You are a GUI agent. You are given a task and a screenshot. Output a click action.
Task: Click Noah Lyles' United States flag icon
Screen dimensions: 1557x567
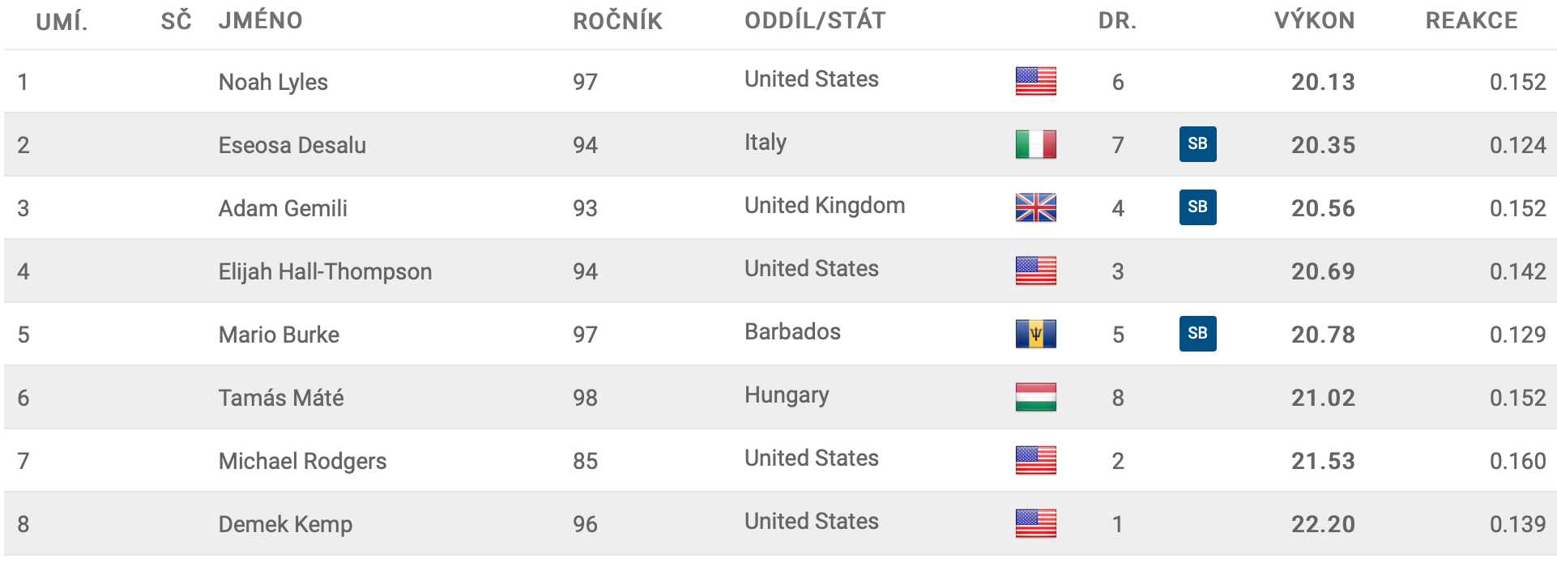click(x=1036, y=81)
